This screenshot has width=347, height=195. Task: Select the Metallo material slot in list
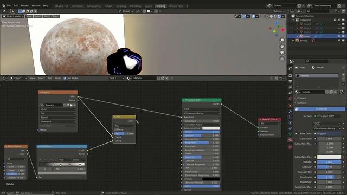pyautogui.click(x=317, y=76)
